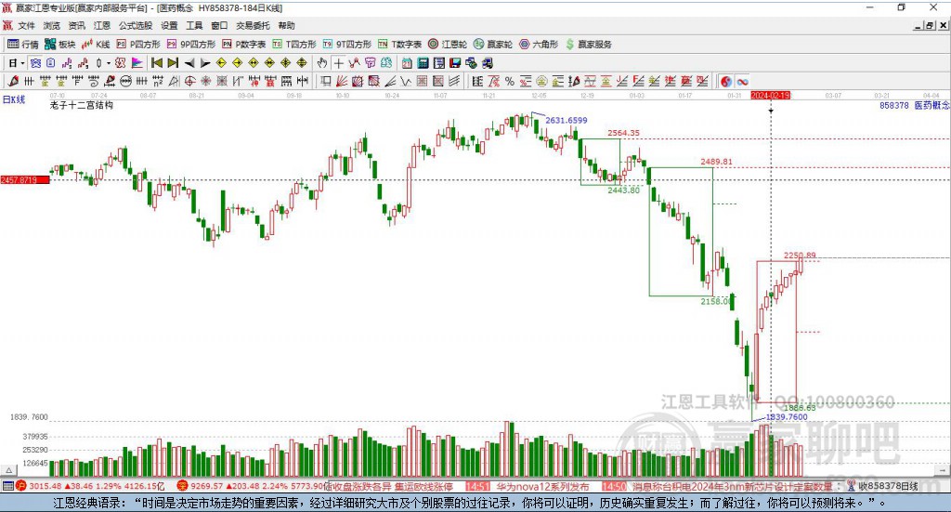The height and width of the screenshot is (512, 951).
Task: Click the 2564.35 resistance level label
Action: click(623, 133)
